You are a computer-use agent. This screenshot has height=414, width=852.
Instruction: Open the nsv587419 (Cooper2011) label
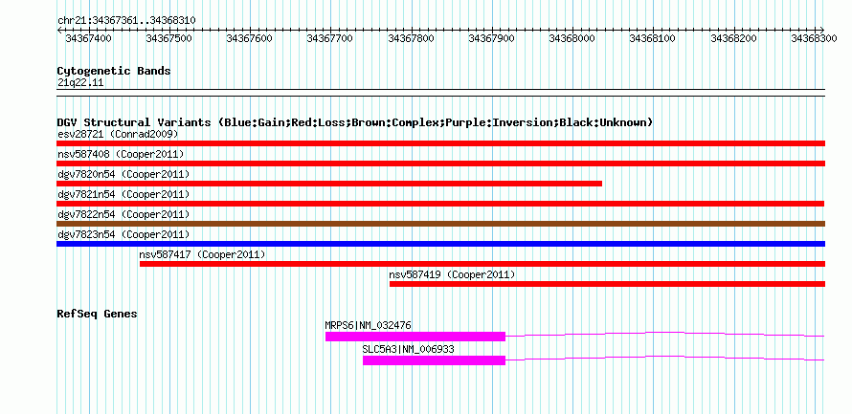pyautogui.click(x=452, y=274)
